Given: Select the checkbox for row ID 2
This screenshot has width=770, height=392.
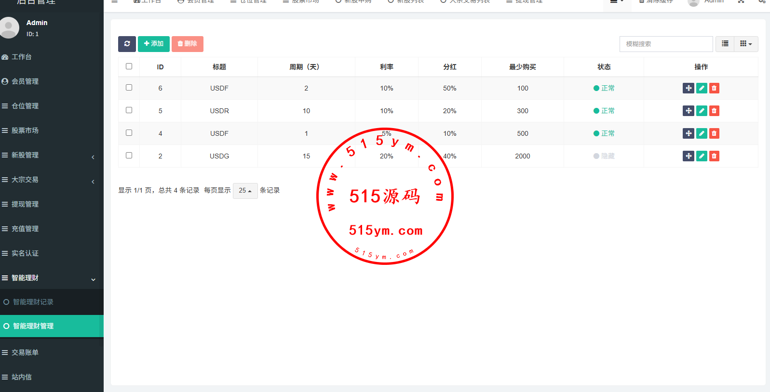Looking at the screenshot, I should (x=129, y=156).
